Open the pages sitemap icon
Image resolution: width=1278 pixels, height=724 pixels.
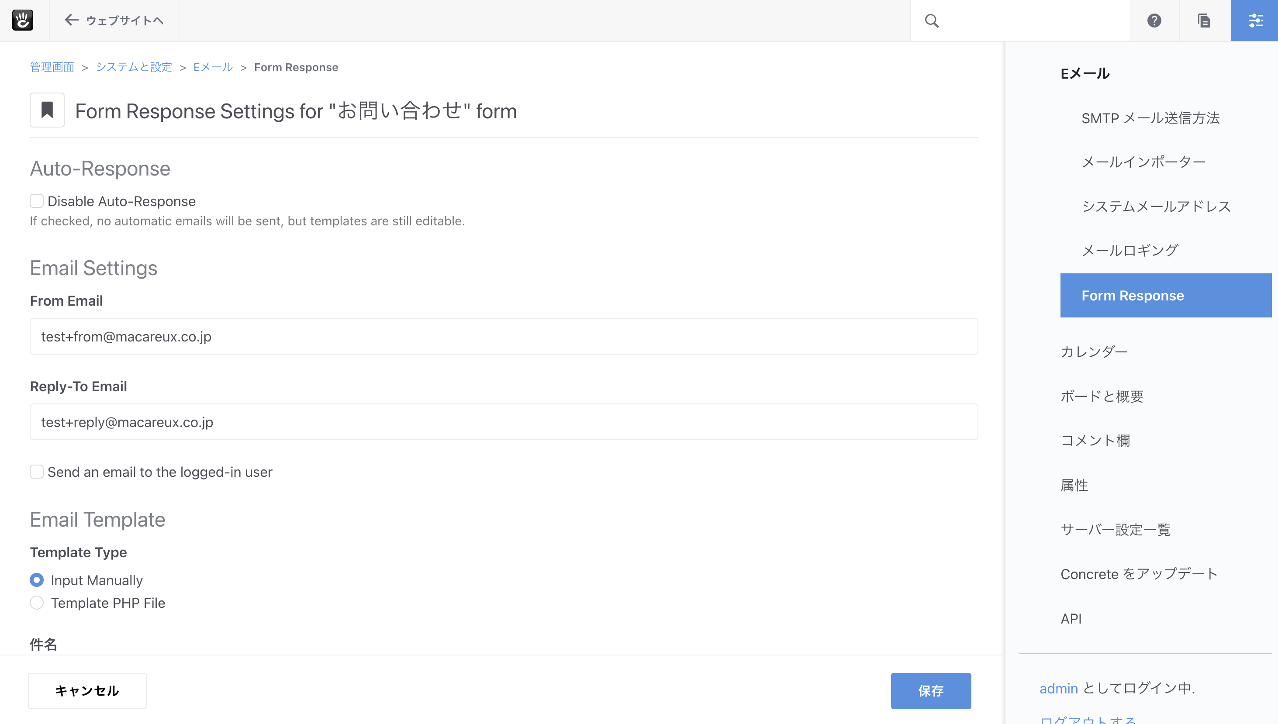pyautogui.click(x=1204, y=21)
